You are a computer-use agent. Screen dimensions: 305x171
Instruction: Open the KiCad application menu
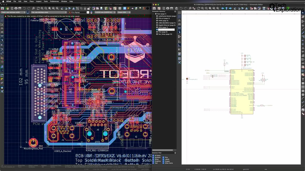[x=9, y=1]
